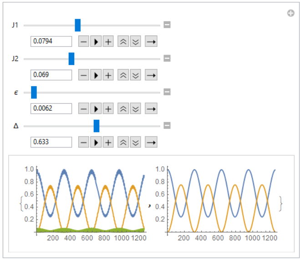
Task: Play the Δ animation
Action: click(x=96, y=142)
